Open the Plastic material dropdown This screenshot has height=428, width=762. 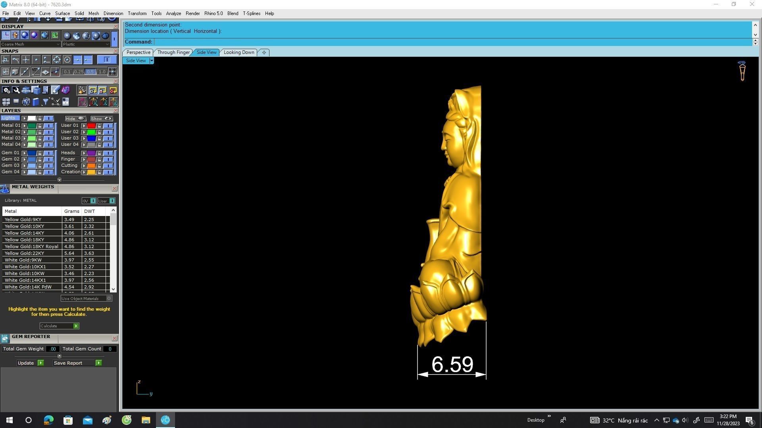coord(86,44)
